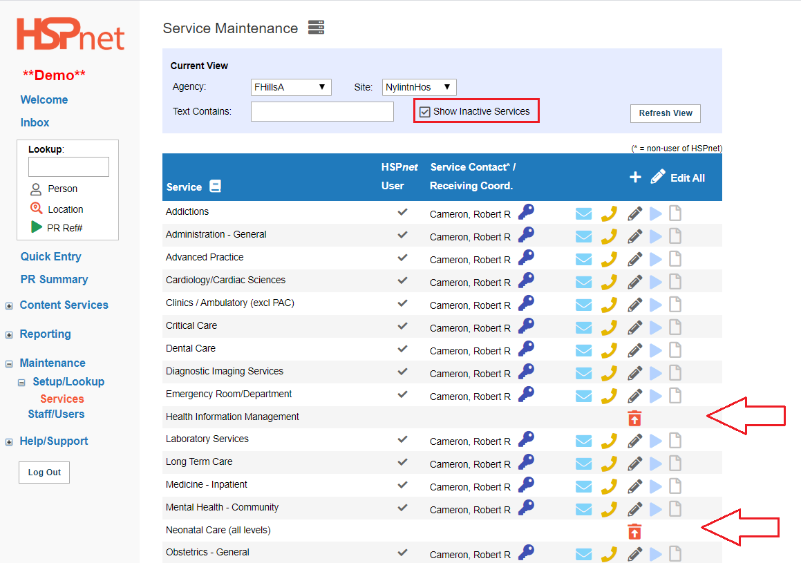Edit the Advanced Practice service
801x563 pixels.
click(x=634, y=259)
